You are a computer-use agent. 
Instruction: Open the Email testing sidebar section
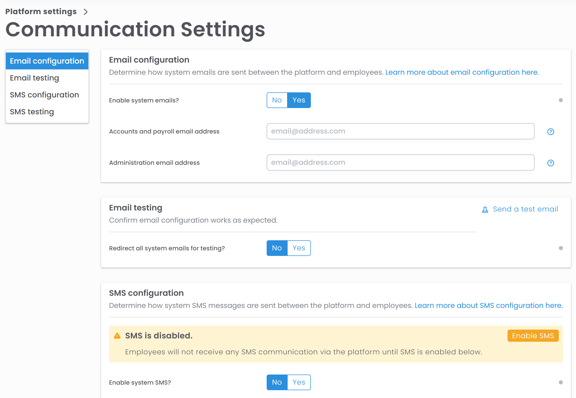click(x=34, y=78)
